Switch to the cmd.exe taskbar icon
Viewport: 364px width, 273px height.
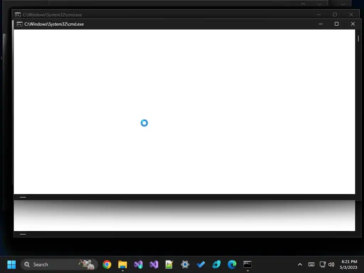(x=247, y=264)
